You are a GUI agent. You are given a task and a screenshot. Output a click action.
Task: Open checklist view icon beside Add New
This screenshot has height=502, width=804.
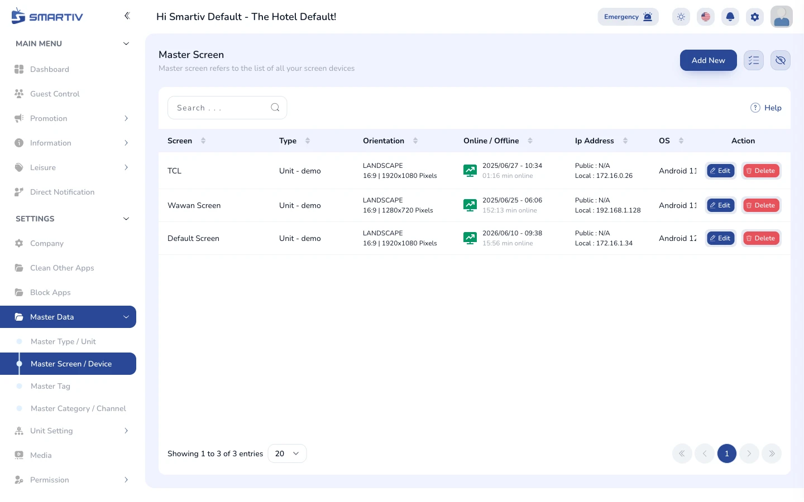click(754, 60)
